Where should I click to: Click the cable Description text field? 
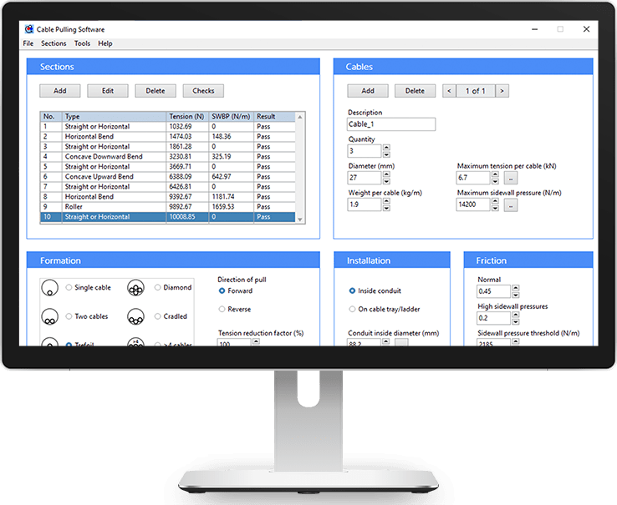click(x=391, y=124)
